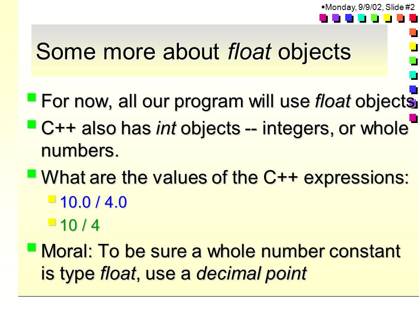Click the magenta square in top row

coord(323,18)
